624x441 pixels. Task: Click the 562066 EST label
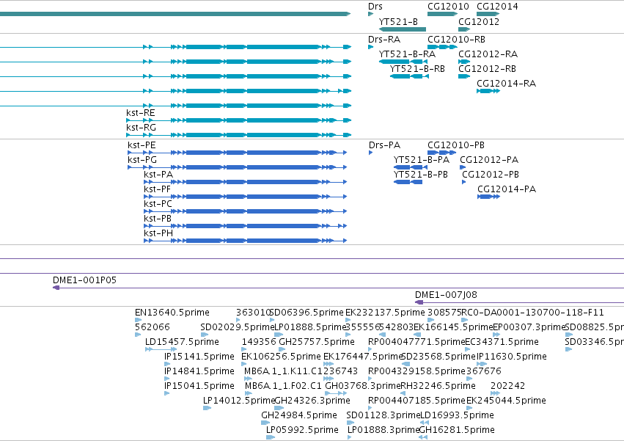point(152,327)
